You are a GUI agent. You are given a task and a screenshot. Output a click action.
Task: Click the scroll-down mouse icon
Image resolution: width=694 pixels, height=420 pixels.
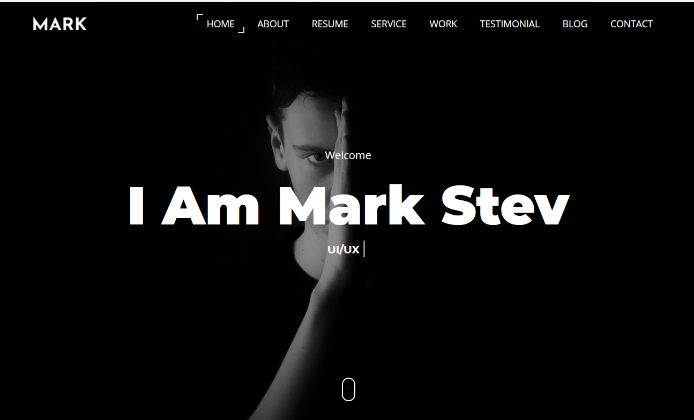click(x=348, y=389)
